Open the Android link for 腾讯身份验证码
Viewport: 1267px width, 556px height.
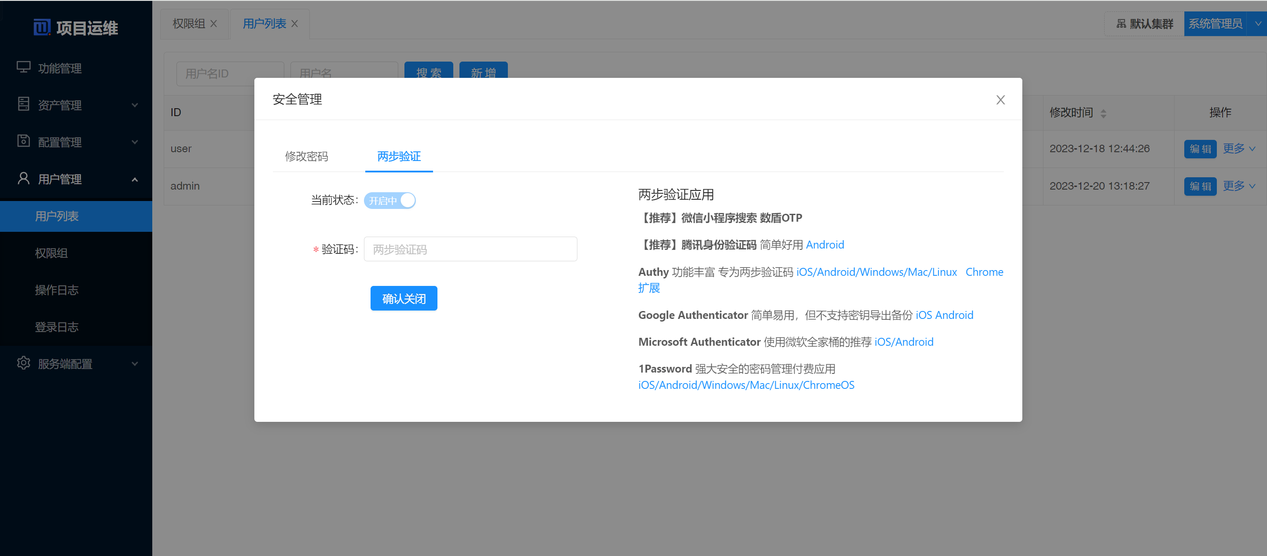pos(825,244)
